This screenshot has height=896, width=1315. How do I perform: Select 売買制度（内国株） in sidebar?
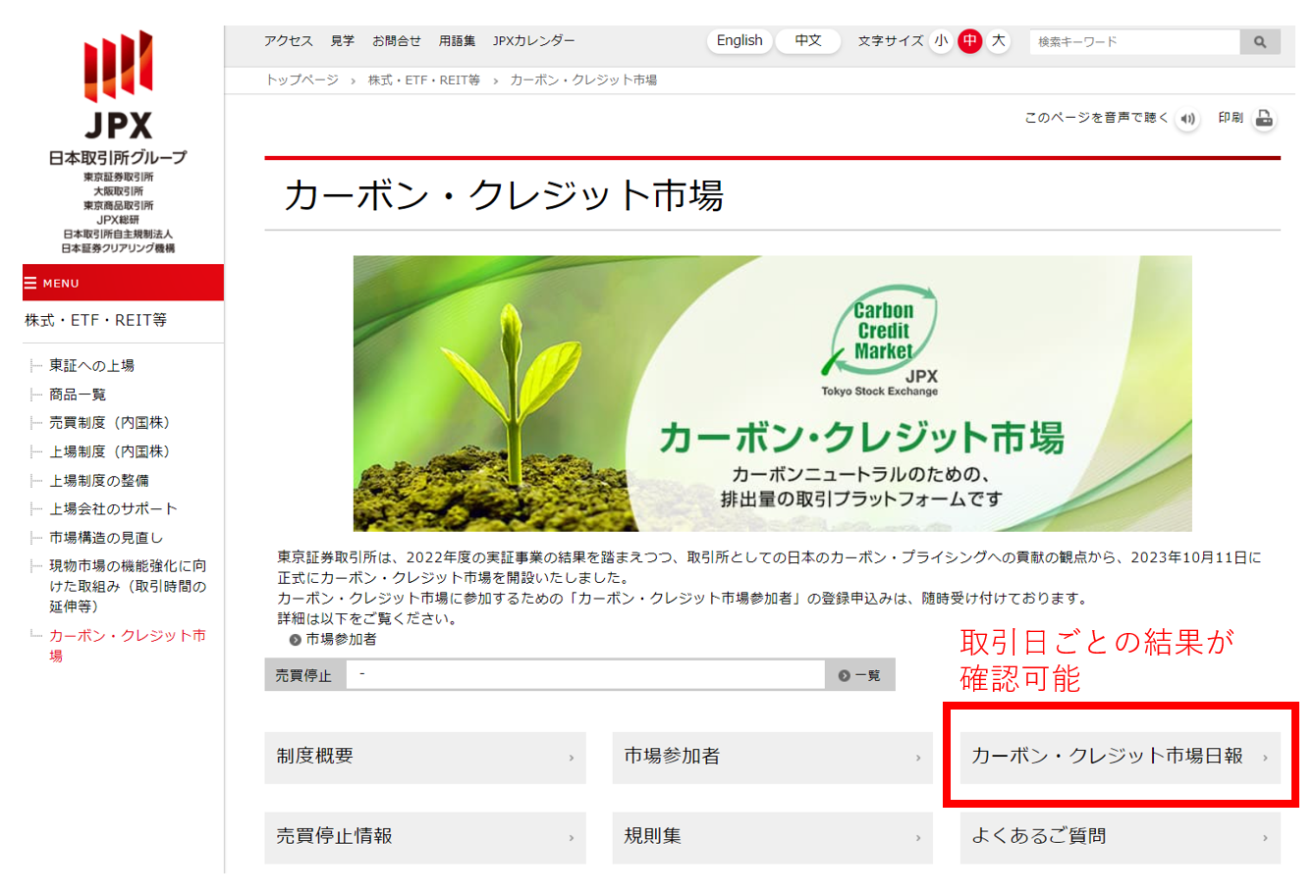pos(112,422)
